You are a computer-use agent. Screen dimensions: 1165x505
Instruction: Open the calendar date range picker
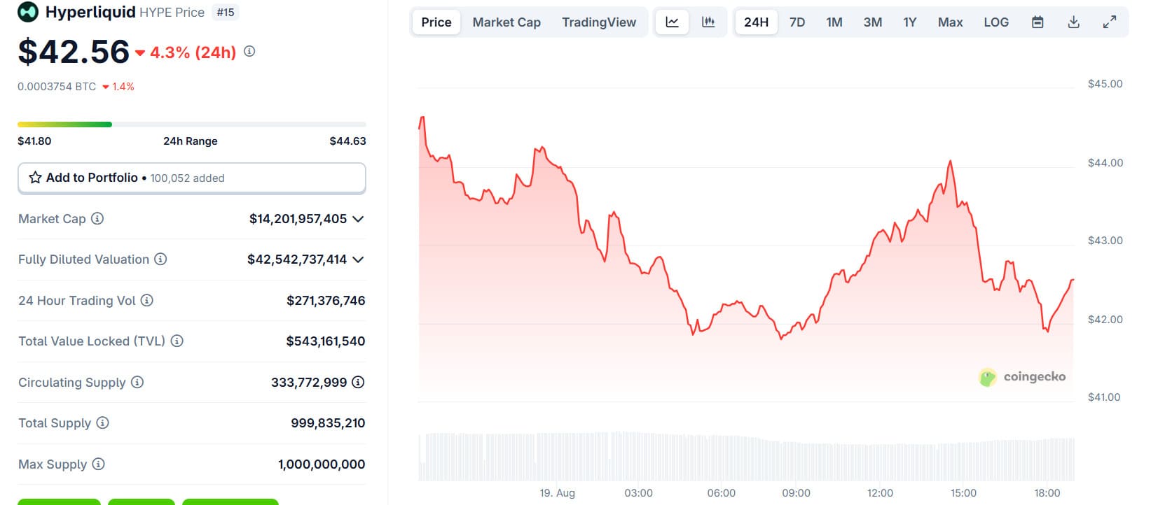tap(1038, 22)
